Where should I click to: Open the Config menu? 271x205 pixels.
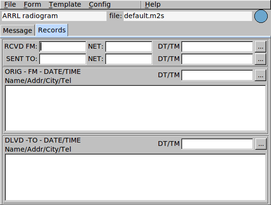pos(99,4)
